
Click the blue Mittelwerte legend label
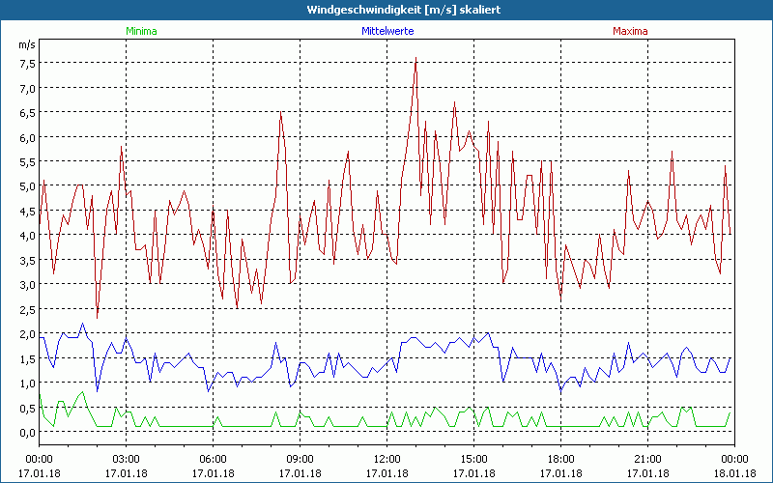click(386, 31)
